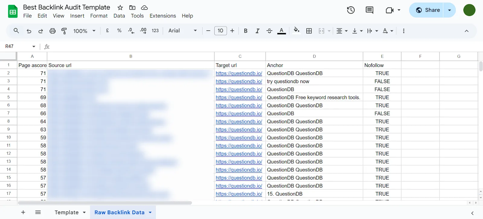The image size is (483, 219).
Task: Open the Edit menu
Action: tap(42, 16)
